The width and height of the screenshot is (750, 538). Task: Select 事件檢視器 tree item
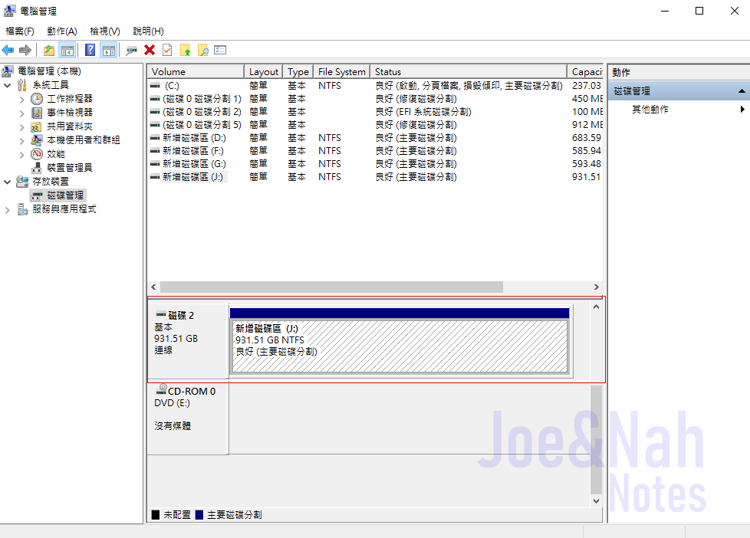tap(70, 113)
